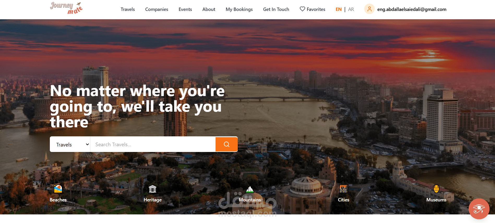The width and height of the screenshot is (495, 223).
Task: Open the Cities category icon
Action: pyautogui.click(x=343, y=189)
